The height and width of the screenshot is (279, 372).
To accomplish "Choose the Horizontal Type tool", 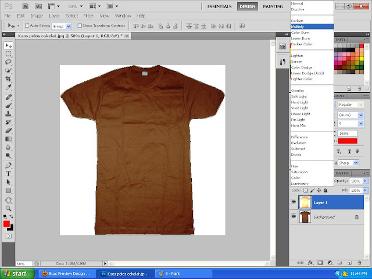I will tap(9, 174).
